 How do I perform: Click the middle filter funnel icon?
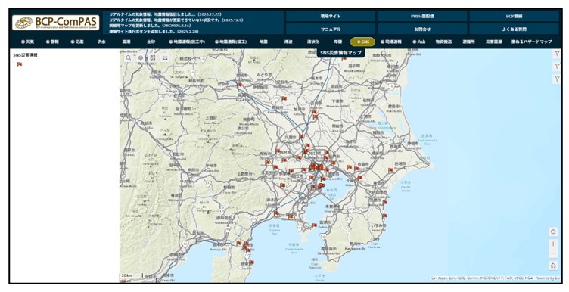point(557,67)
